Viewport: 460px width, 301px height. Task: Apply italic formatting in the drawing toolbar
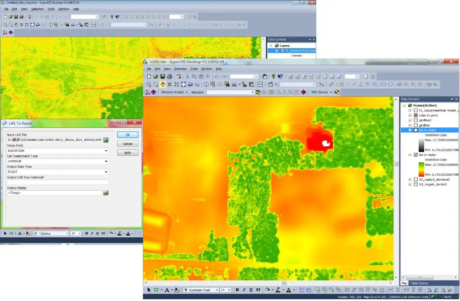point(244,290)
